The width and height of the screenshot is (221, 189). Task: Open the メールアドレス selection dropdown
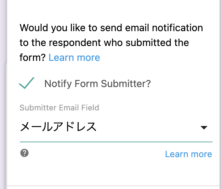point(116,127)
